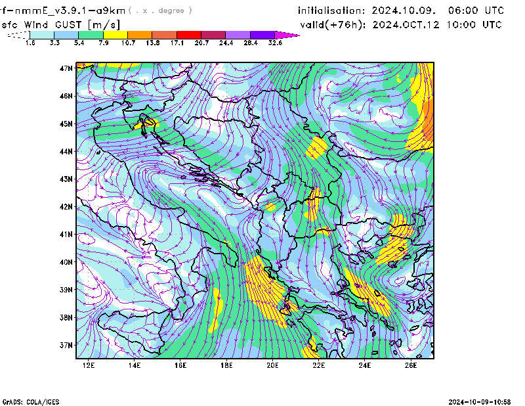Click the 12E longitude label
Image resolution: width=525 pixels, height=406 pixels.
click(89, 365)
